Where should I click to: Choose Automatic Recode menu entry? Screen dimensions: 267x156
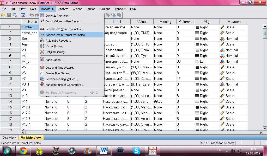click(x=71, y=41)
